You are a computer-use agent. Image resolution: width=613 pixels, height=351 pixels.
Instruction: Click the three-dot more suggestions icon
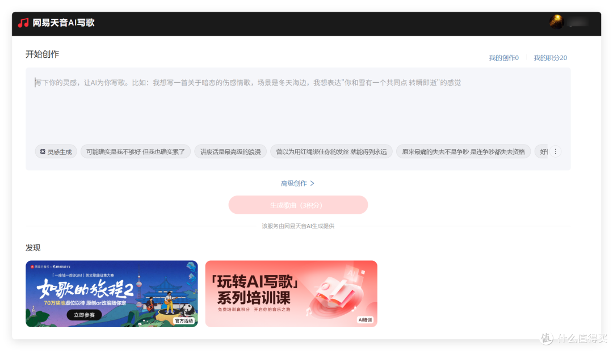(x=555, y=151)
